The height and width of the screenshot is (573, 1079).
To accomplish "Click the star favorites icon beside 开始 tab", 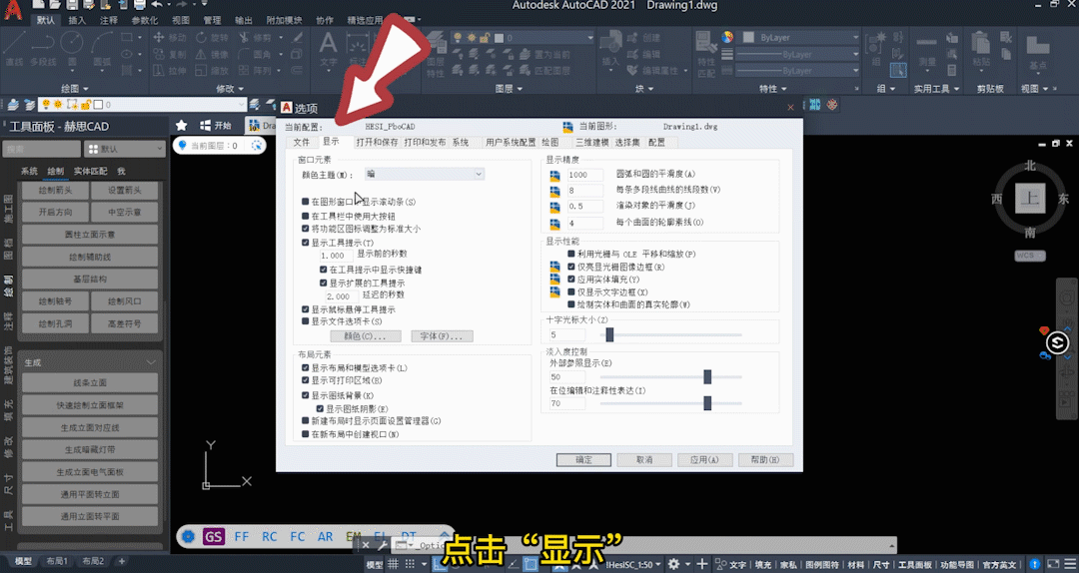I will tap(182, 125).
